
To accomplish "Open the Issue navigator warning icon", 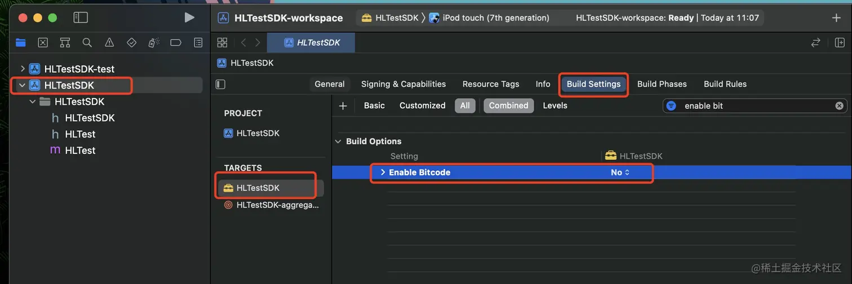I will tap(109, 42).
